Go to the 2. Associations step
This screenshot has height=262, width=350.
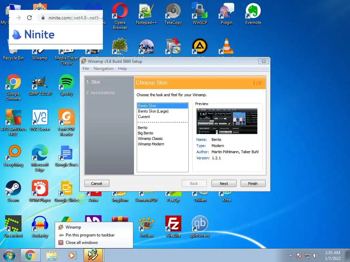(100, 93)
